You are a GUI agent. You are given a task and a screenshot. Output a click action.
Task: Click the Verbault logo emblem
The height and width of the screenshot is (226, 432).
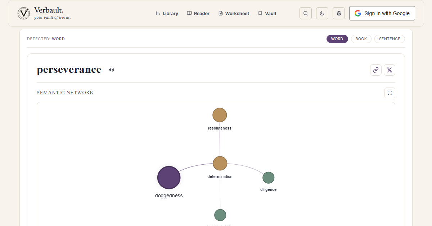click(x=24, y=14)
